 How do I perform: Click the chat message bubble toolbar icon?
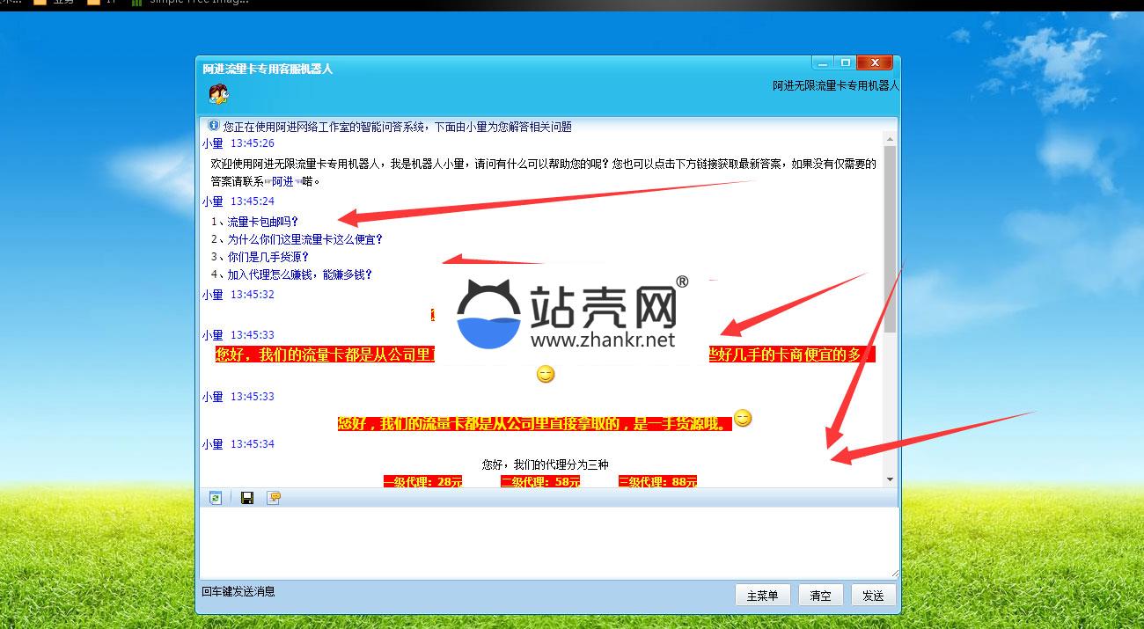pyautogui.click(x=275, y=498)
